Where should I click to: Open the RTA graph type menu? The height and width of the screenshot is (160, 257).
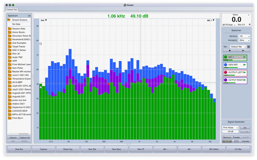coord(44,20)
